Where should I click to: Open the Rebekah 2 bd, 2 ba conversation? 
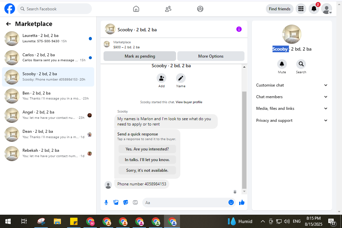pos(48,153)
